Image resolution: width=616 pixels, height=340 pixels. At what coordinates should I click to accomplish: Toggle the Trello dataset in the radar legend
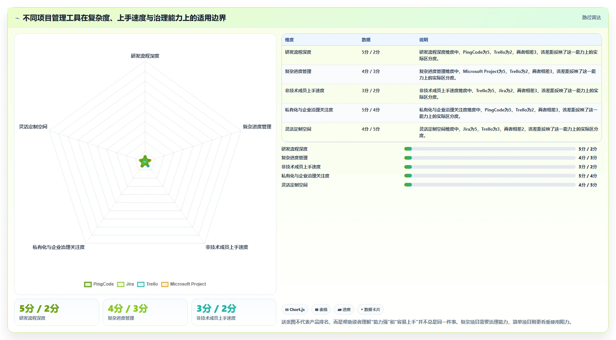[147, 284]
